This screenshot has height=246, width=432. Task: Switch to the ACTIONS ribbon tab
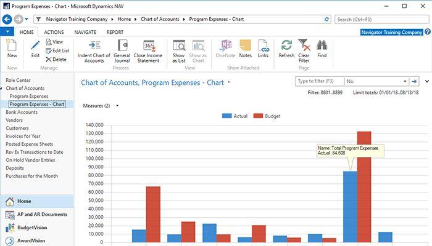(54, 32)
